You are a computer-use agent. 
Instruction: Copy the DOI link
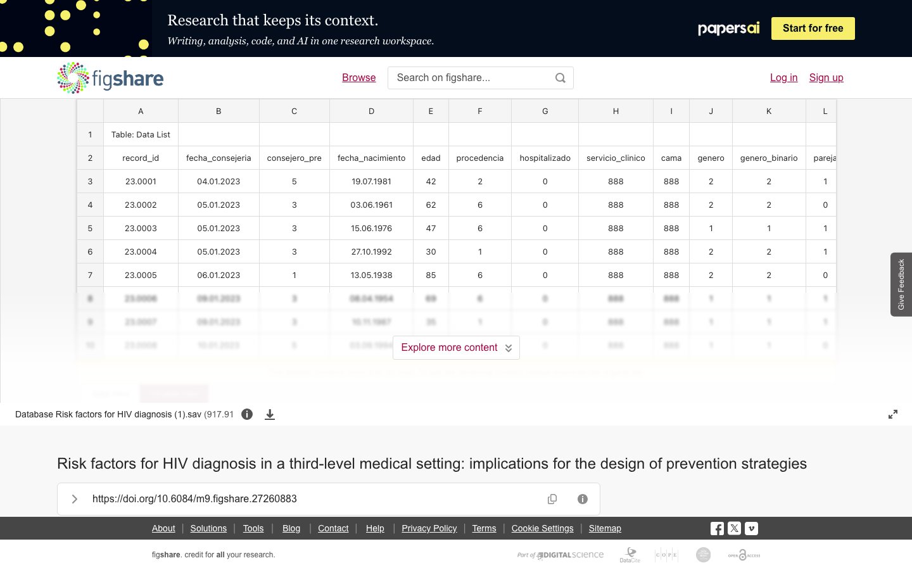click(552, 499)
